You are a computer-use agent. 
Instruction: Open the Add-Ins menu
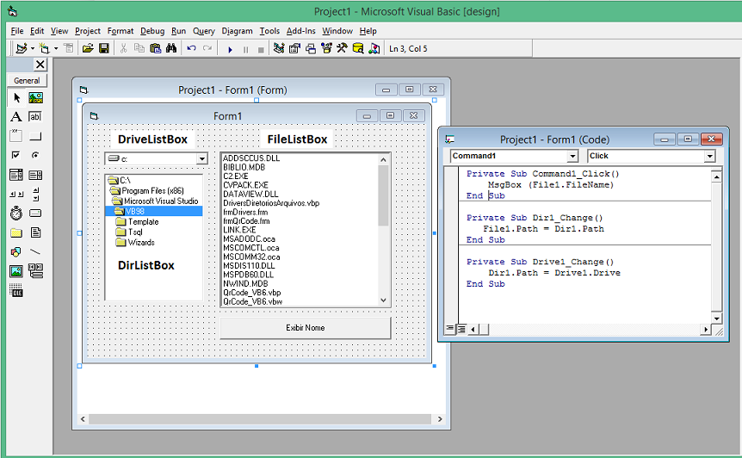[301, 31]
